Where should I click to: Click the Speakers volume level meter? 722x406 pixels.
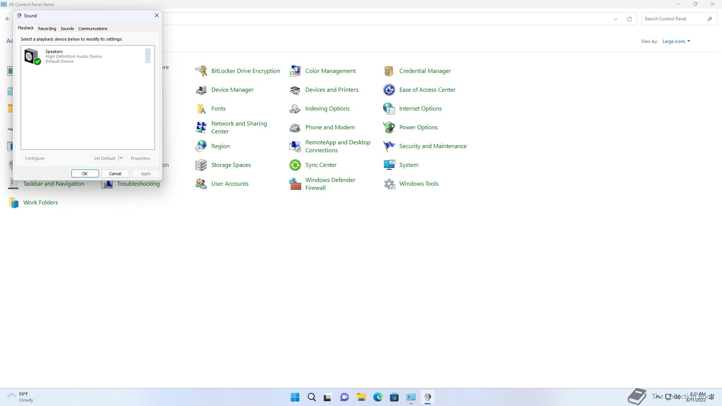tap(148, 56)
